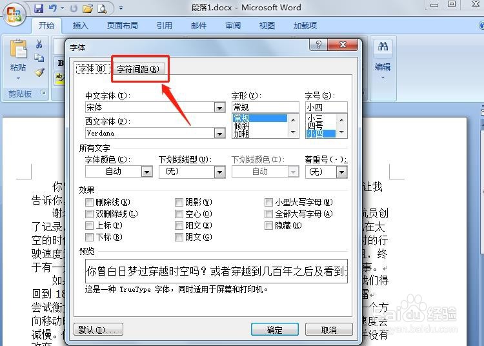
Task: Click the font style list up arrow
Action: 293,120
